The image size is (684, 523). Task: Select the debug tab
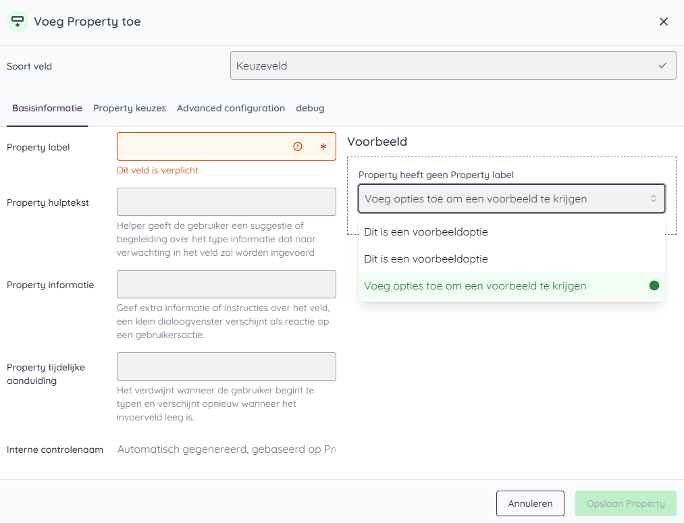click(x=310, y=108)
